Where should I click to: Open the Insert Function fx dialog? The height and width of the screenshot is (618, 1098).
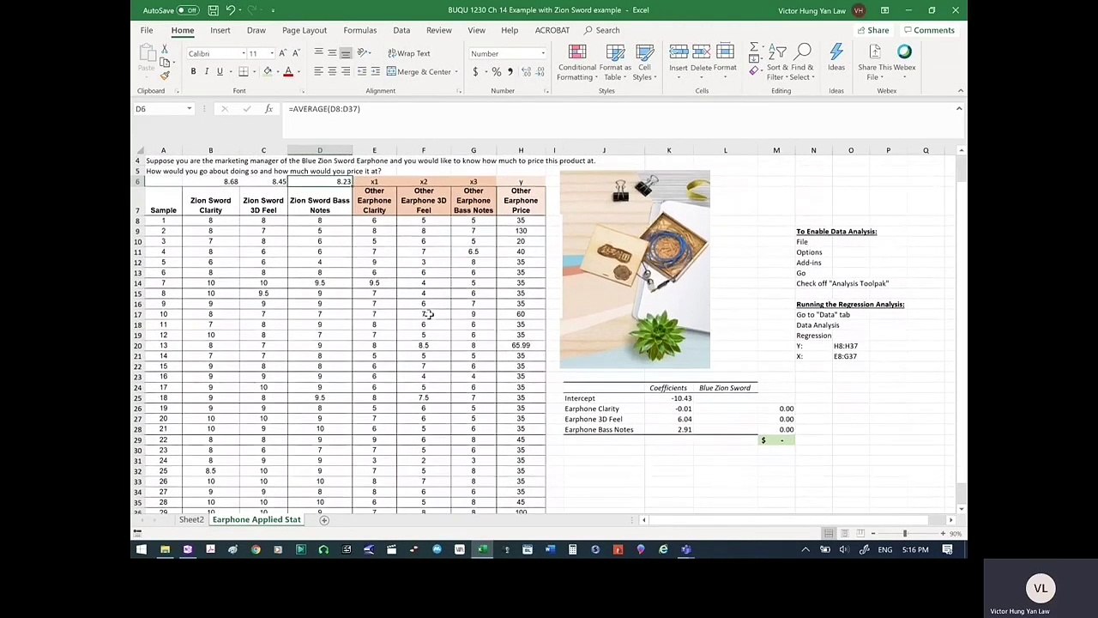[268, 109]
